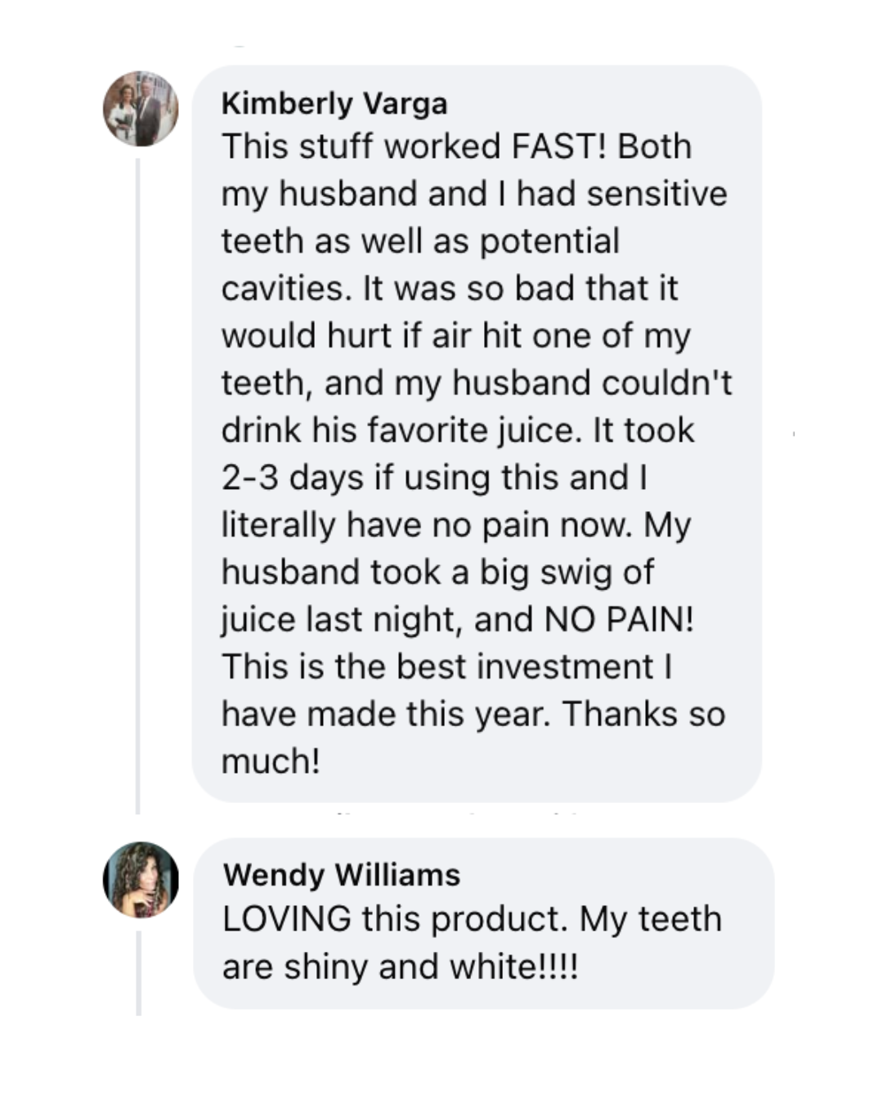Click the reply thread line below Wendy's avatar

[x=138, y=973]
